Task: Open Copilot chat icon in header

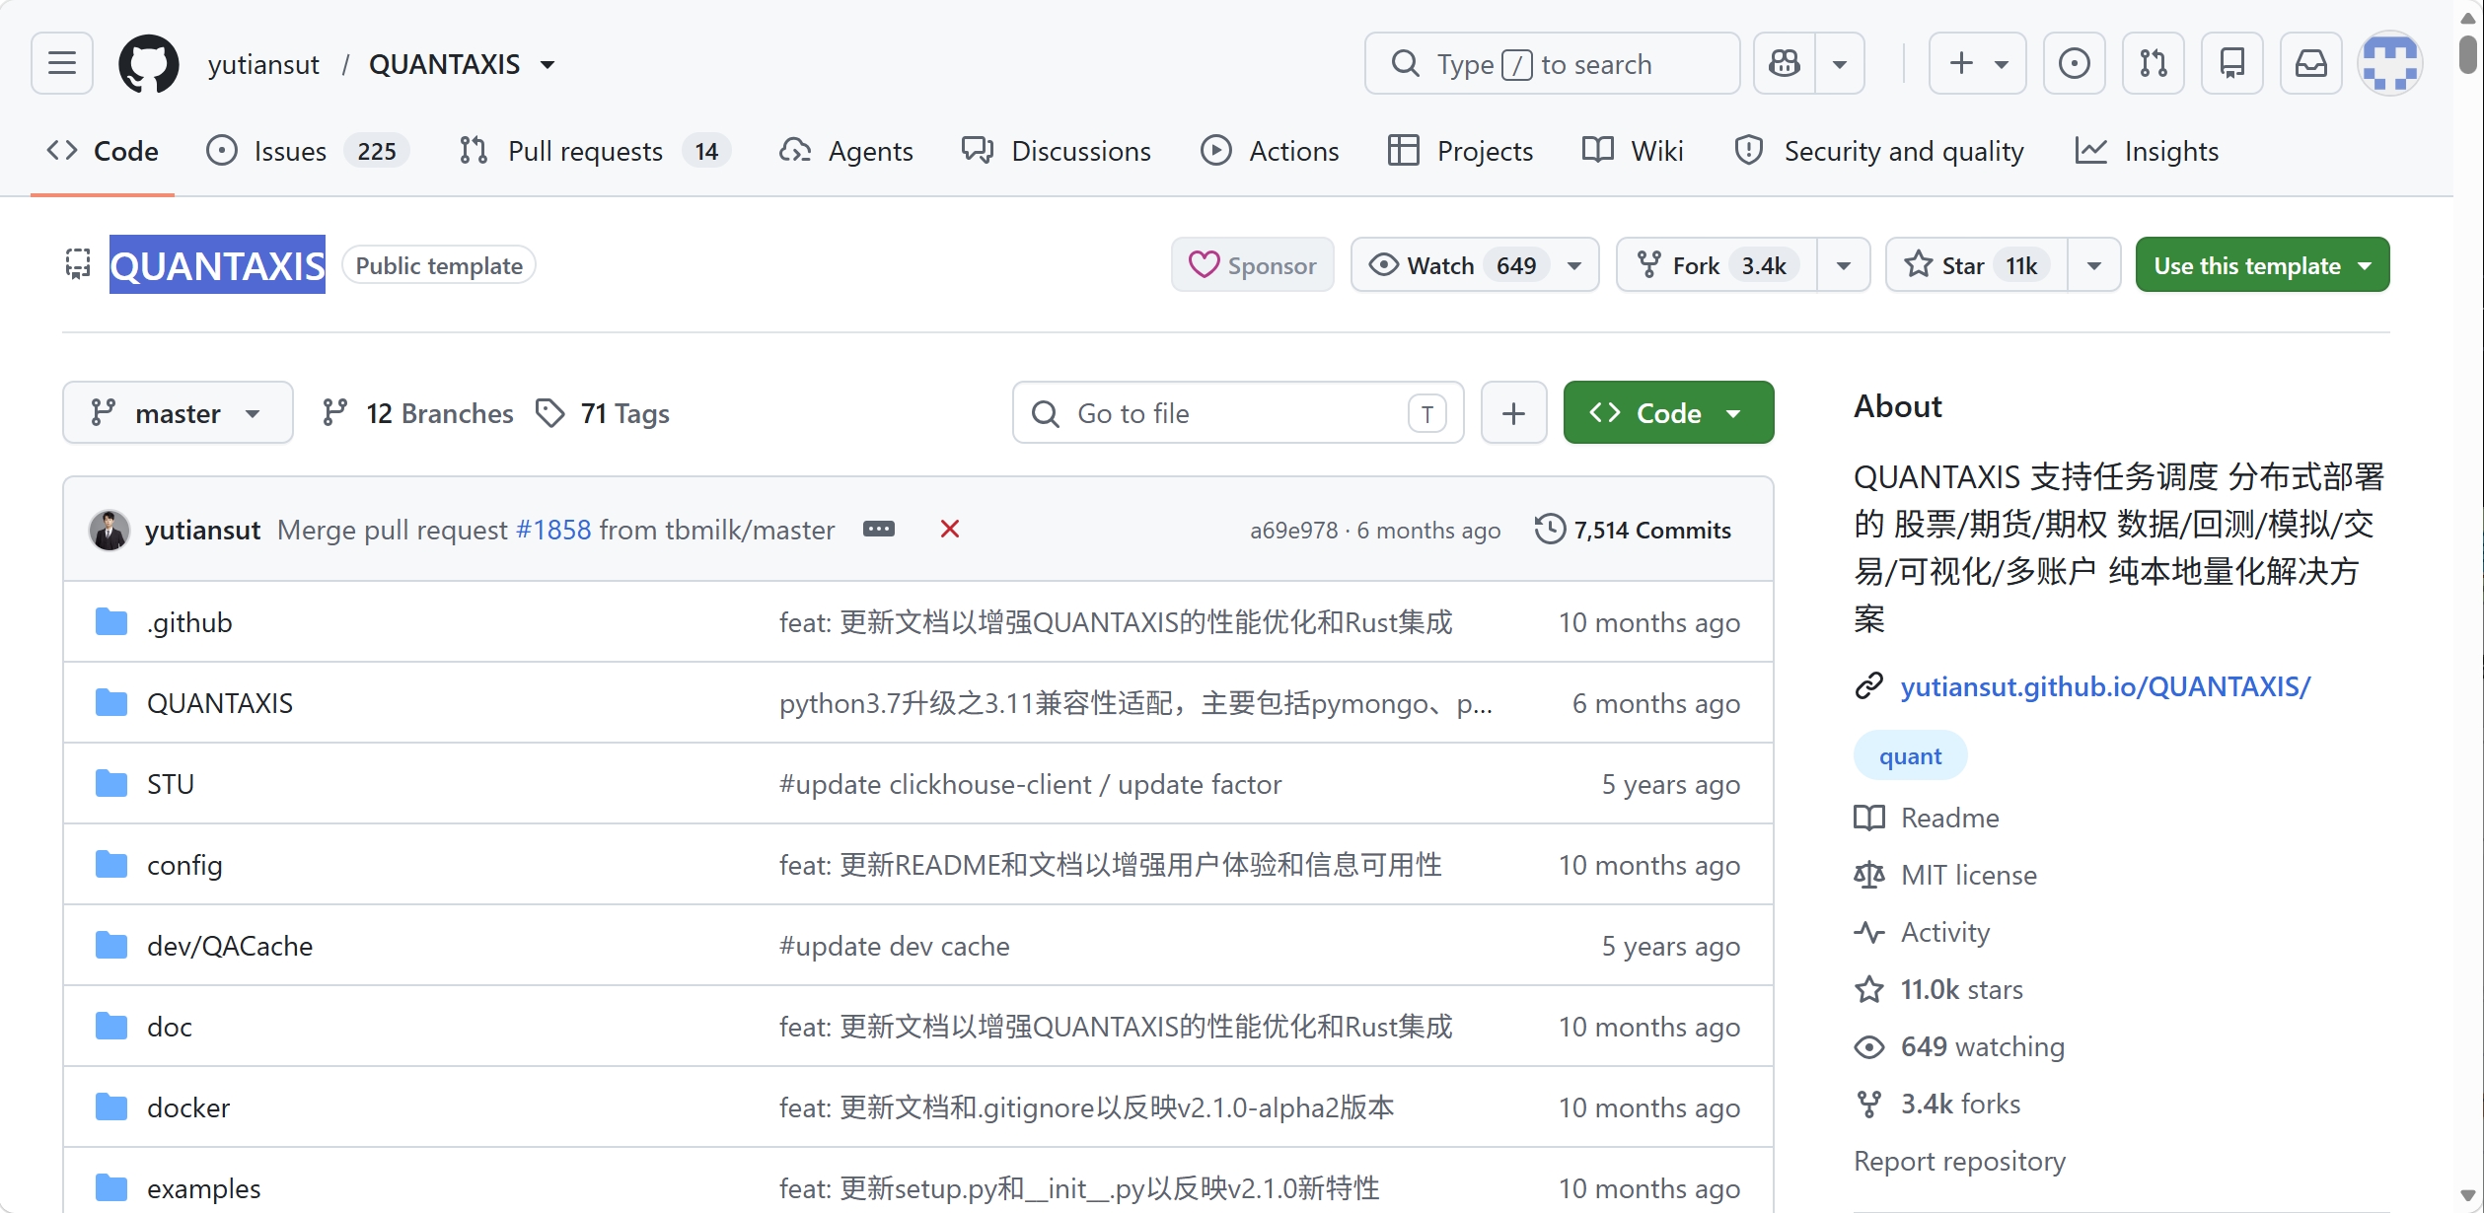Action: 1785,64
